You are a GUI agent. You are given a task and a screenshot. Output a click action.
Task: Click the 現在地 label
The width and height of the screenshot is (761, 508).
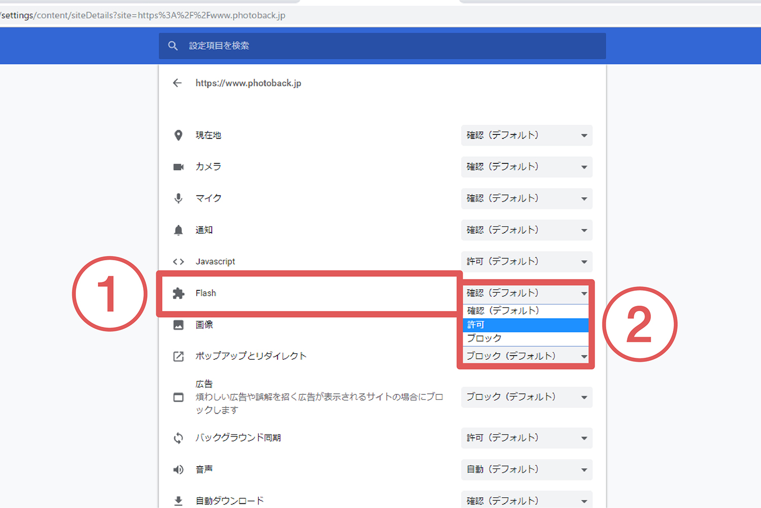(209, 136)
